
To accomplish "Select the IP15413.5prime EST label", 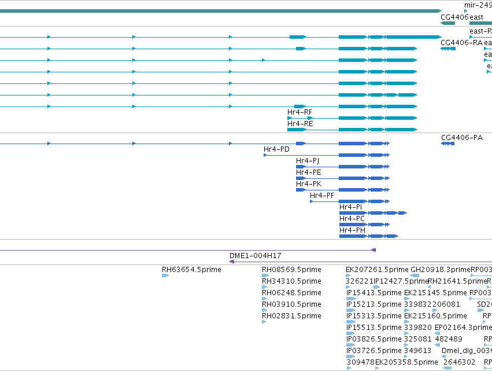I will point(374,293).
